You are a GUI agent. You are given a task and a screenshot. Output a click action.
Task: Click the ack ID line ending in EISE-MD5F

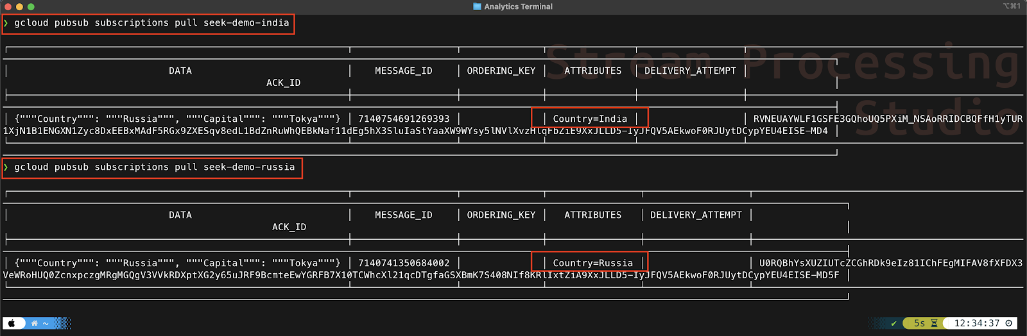click(x=421, y=275)
